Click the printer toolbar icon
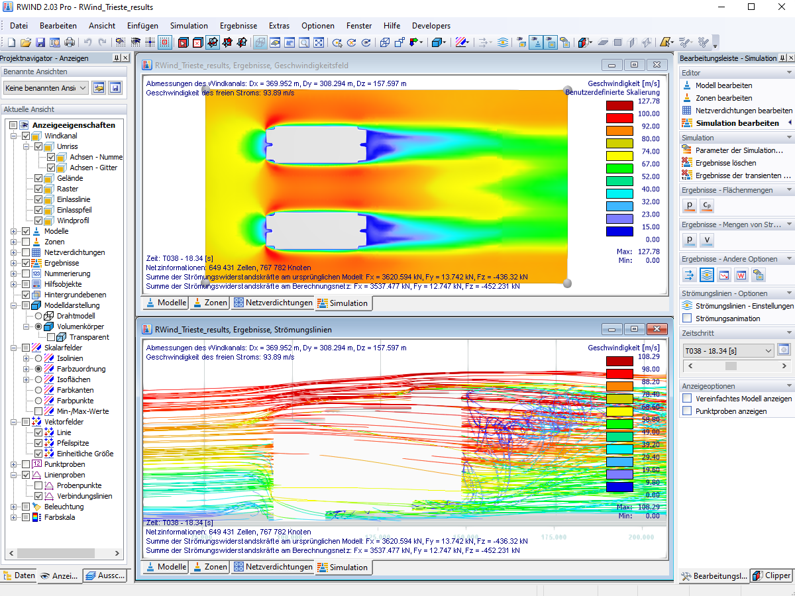This screenshot has width=795, height=596. click(70, 42)
